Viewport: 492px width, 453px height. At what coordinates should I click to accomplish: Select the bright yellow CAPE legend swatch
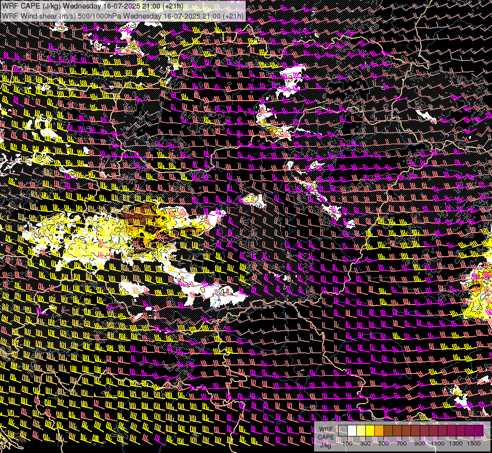370,431
